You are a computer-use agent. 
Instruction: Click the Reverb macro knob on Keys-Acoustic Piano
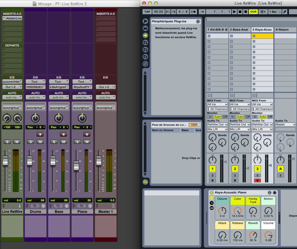[x=253, y=235]
